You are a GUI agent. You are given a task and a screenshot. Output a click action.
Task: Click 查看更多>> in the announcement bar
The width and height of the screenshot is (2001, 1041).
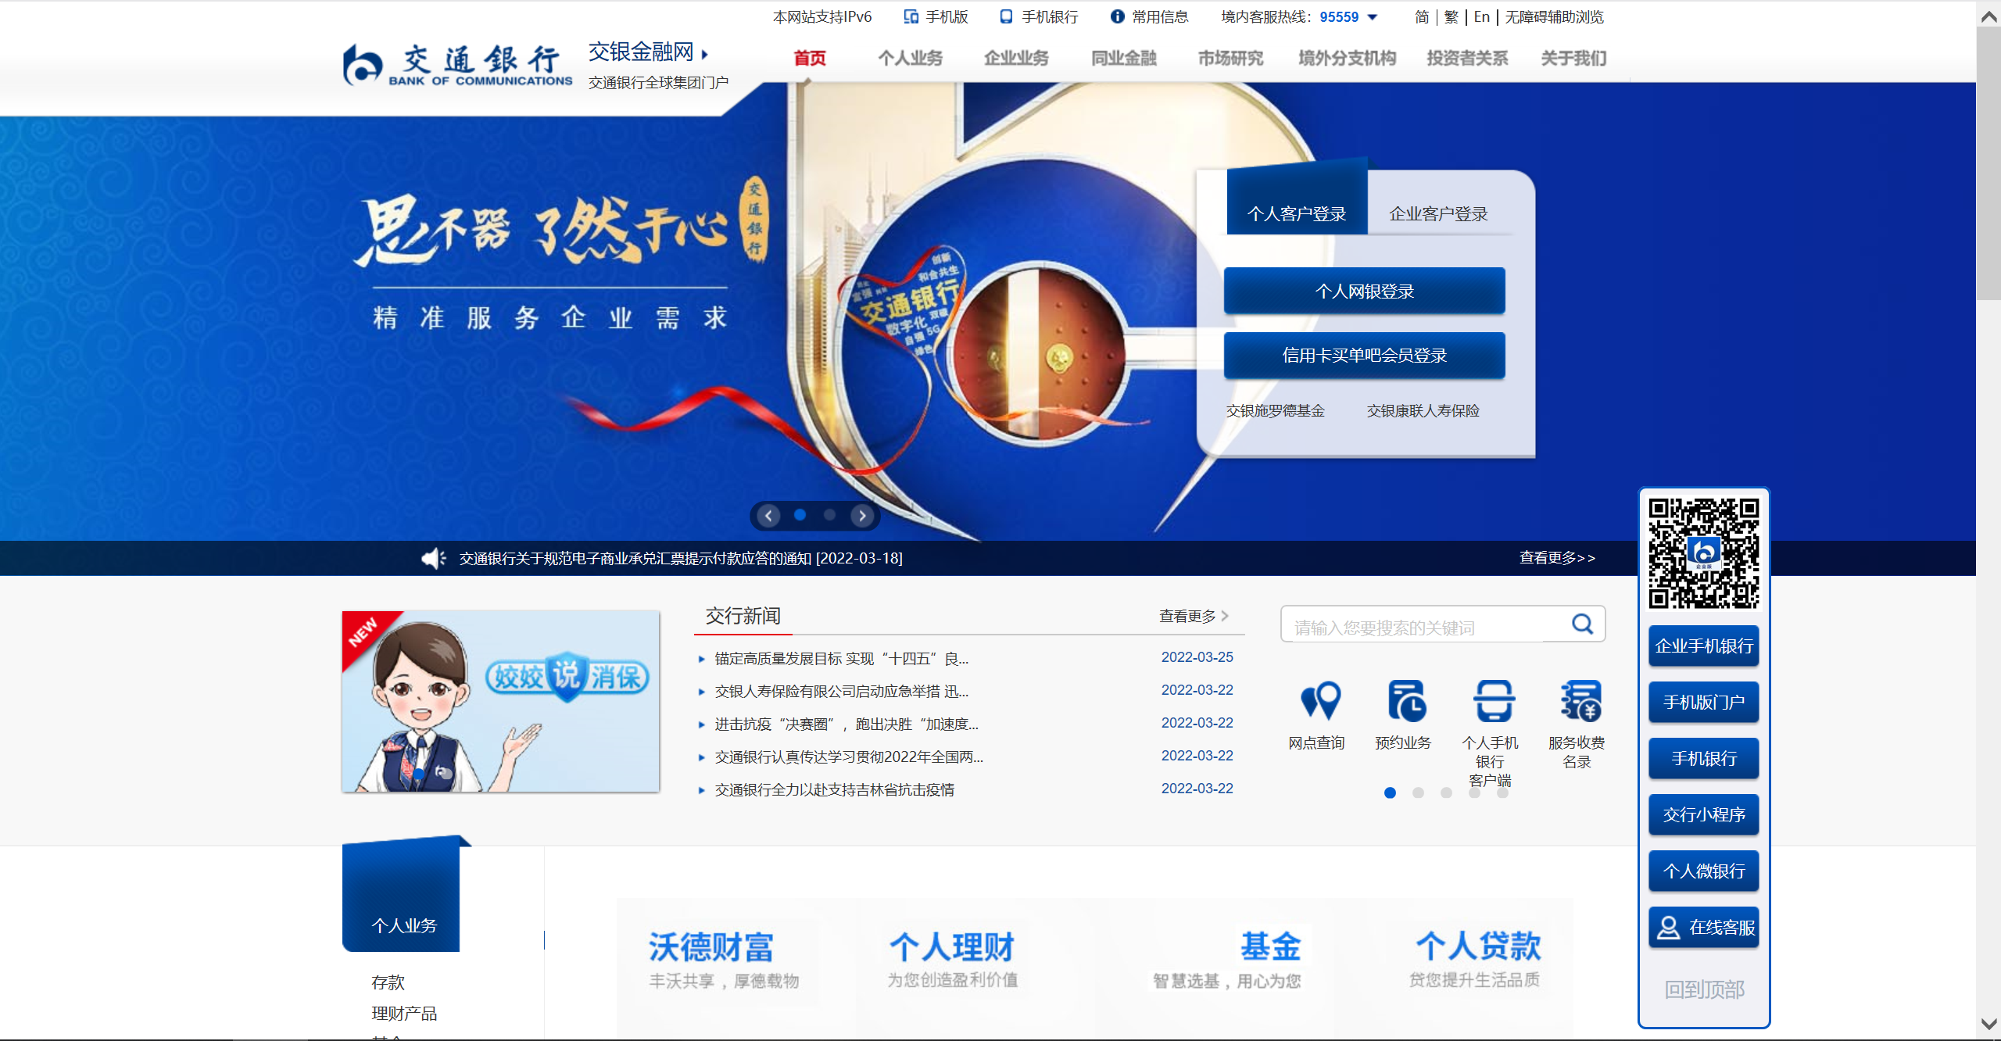[1557, 557]
